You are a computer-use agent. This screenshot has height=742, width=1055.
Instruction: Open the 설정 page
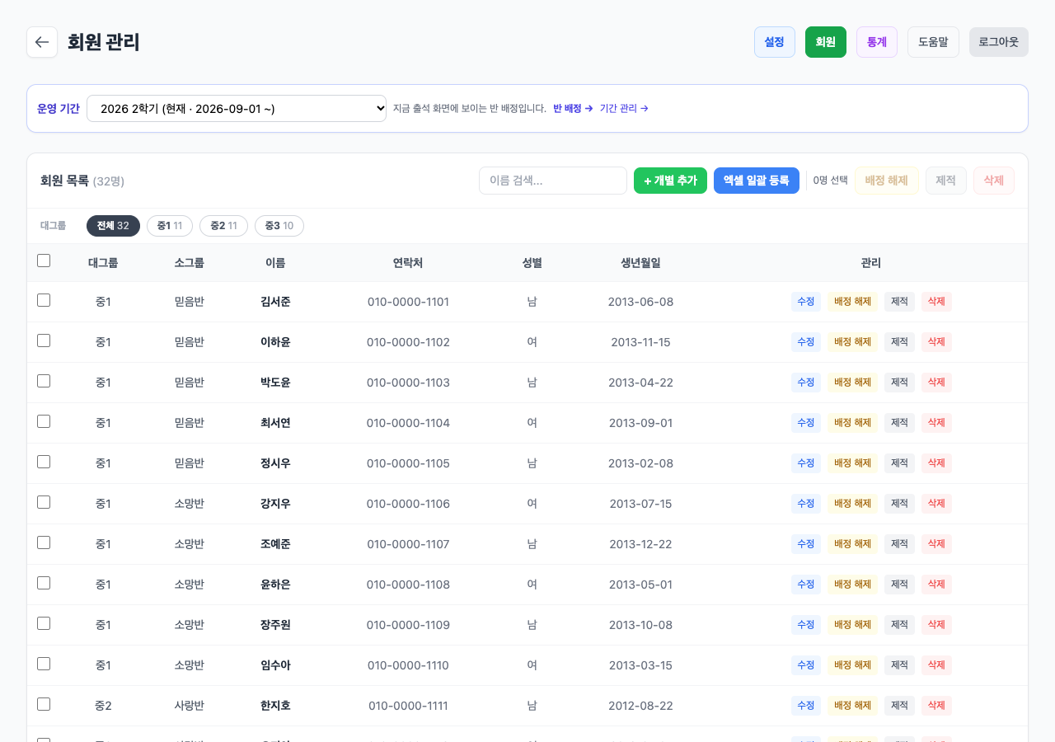(775, 42)
